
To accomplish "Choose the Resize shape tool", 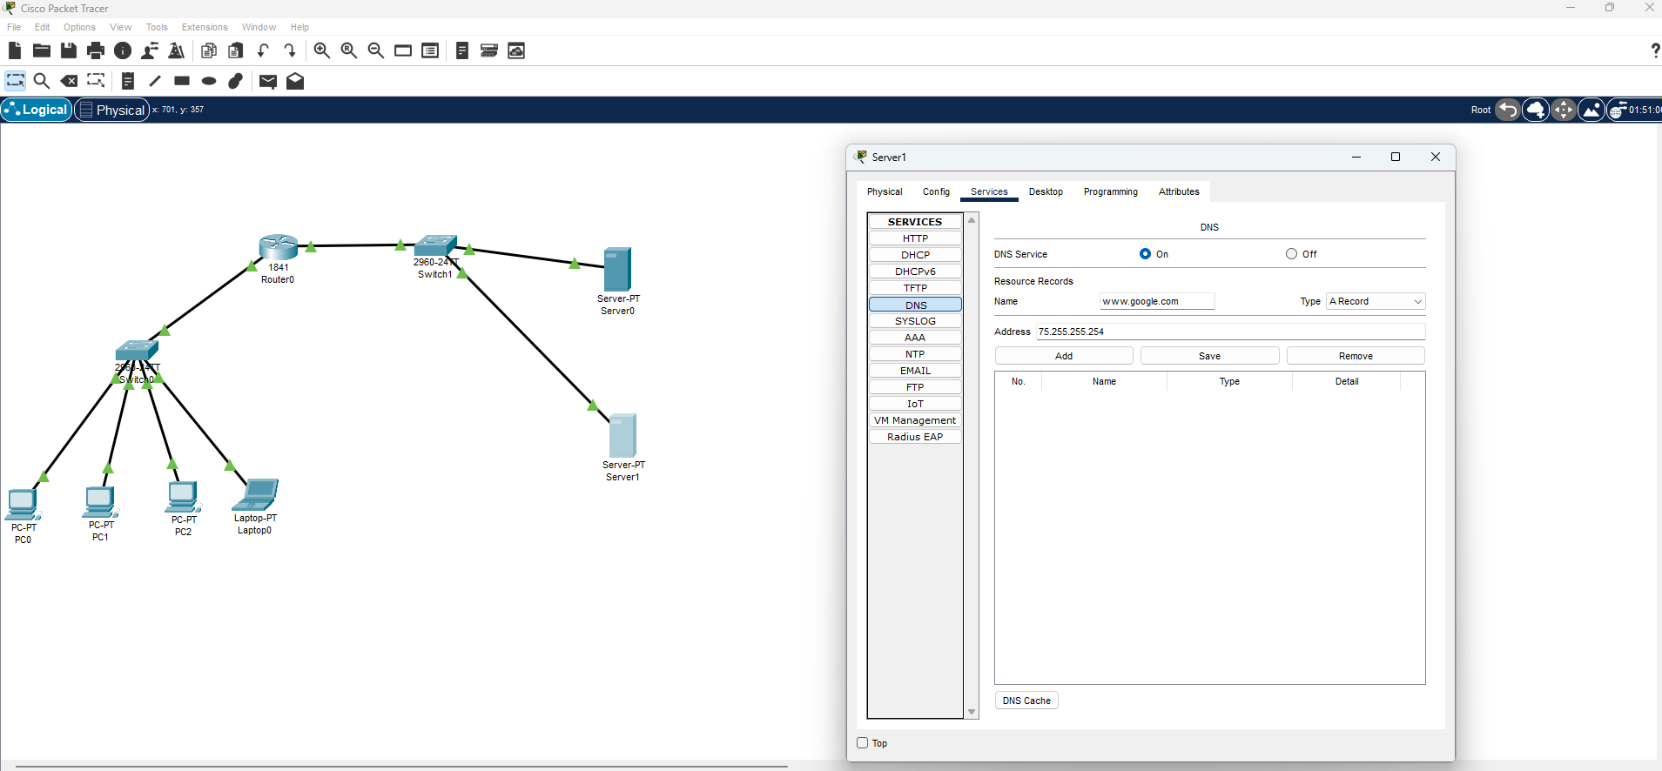I will (x=96, y=81).
